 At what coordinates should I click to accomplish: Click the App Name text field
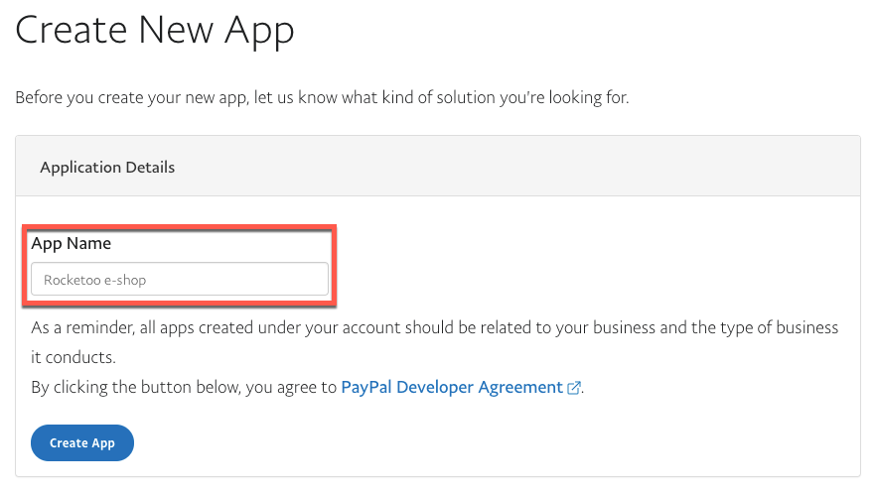point(179,280)
